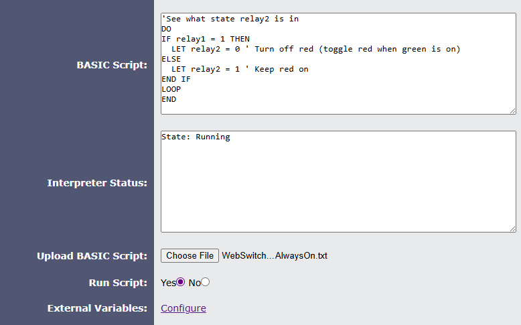
Task: Click the final END line in script
Action: 169,99
